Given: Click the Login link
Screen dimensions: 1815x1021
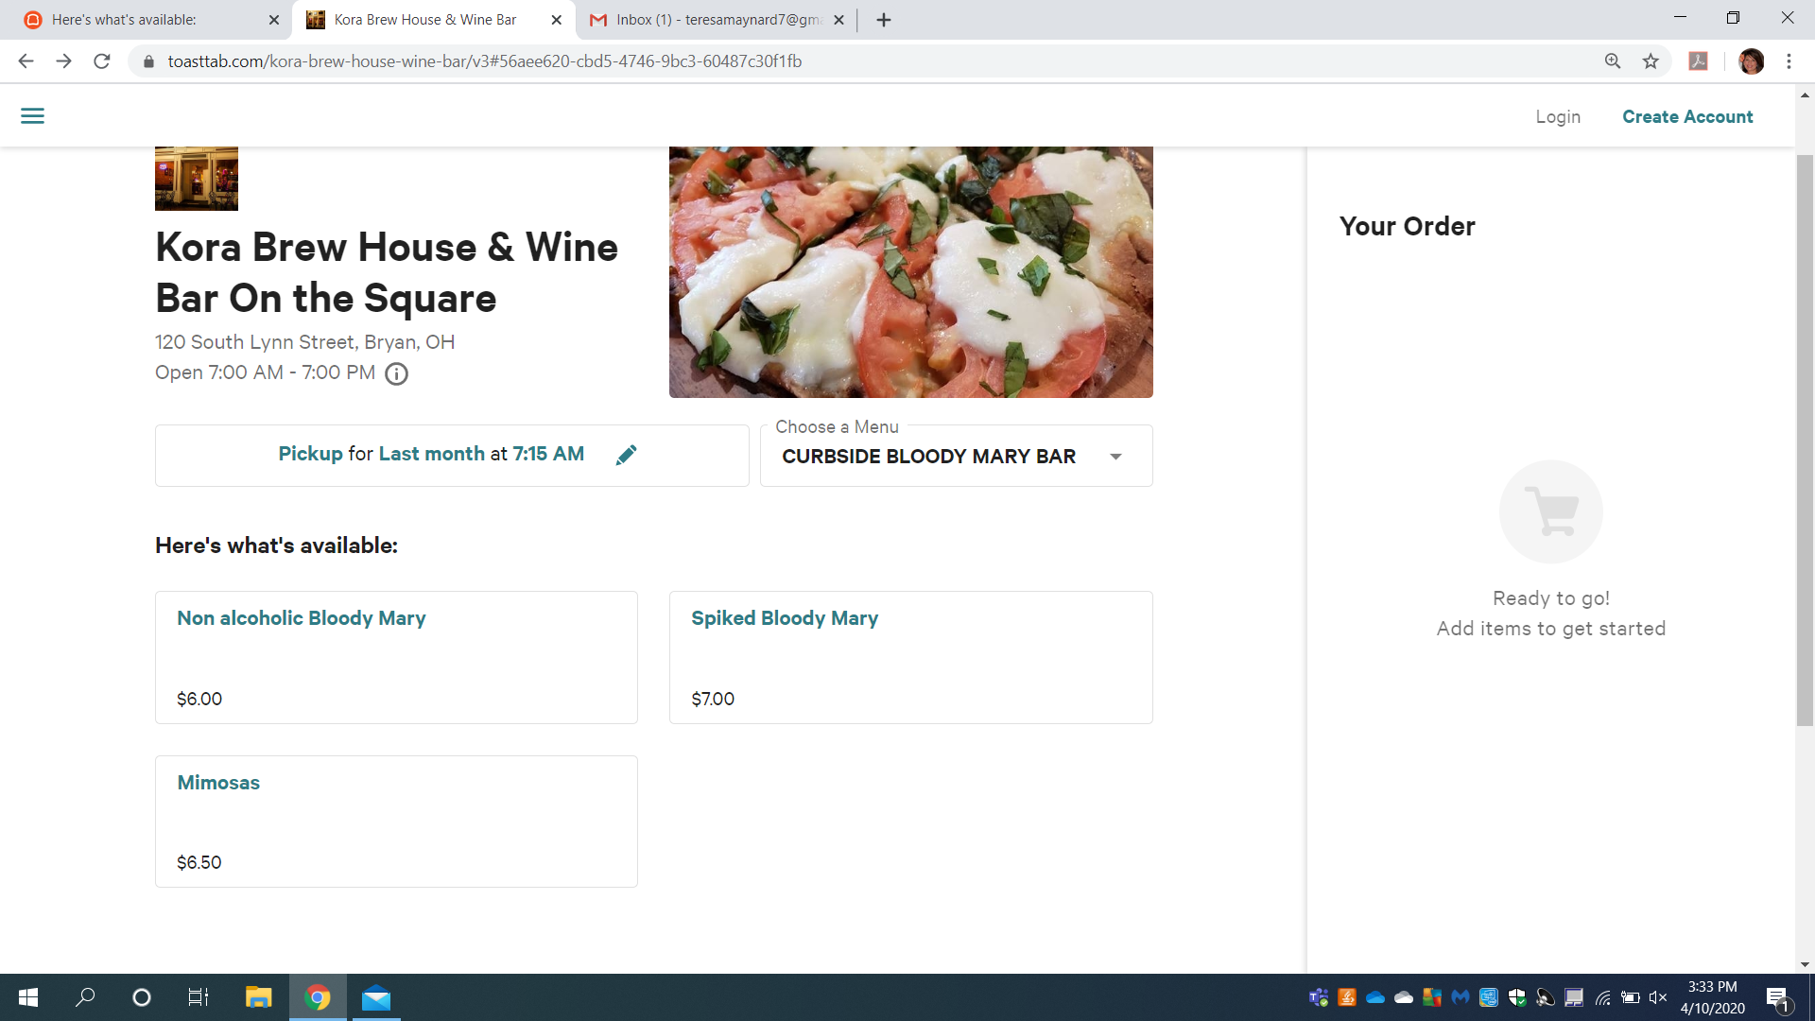Looking at the screenshot, I should pyautogui.click(x=1558, y=116).
